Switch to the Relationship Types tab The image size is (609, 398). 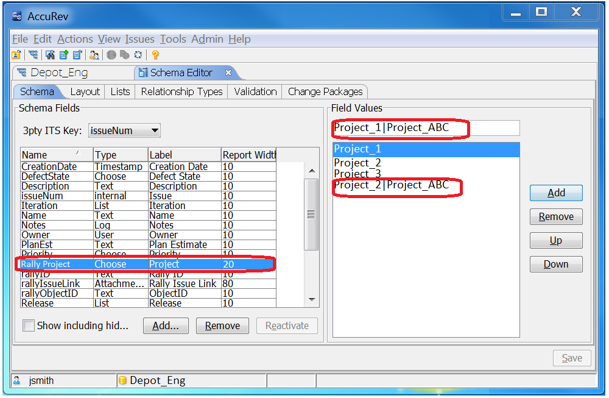pyautogui.click(x=181, y=91)
